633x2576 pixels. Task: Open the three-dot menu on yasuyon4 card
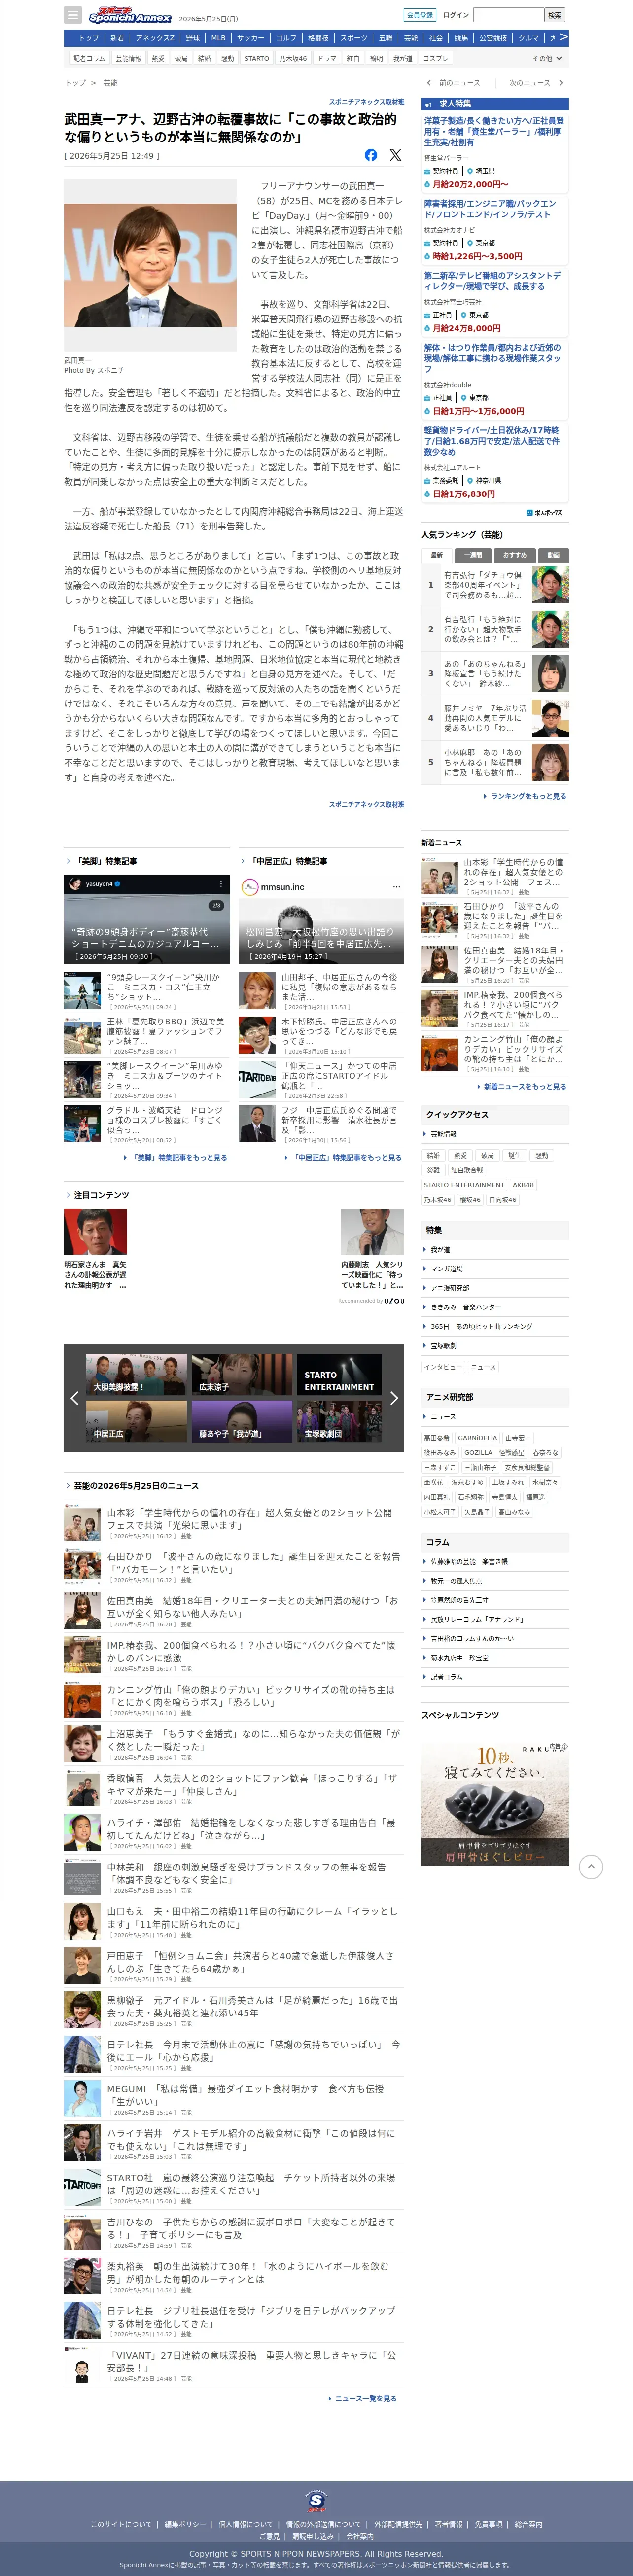coord(221,884)
